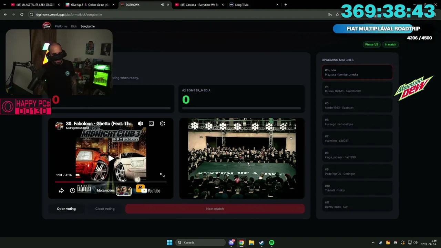The width and height of the screenshot is (441, 248).
Task: Open the tab search dropdown arrow
Action: pos(4,5)
